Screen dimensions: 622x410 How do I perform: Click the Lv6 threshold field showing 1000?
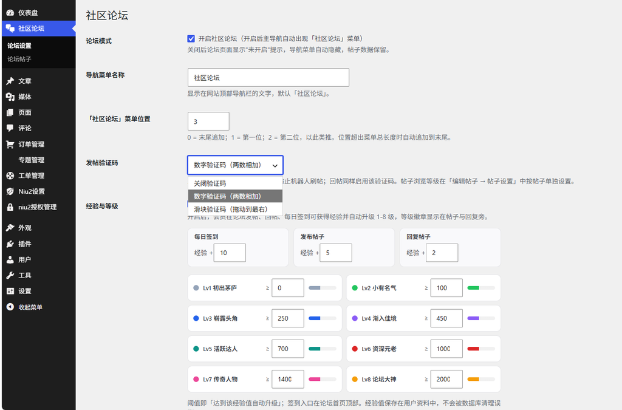[x=446, y=349]
